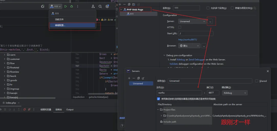Click Step Over in debug toolbar

click(9, 109)
